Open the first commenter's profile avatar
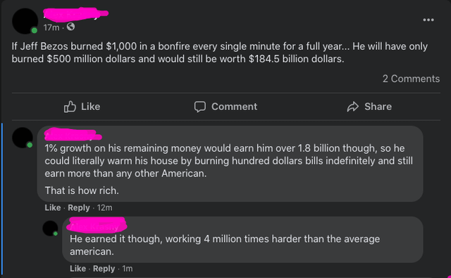Image resolution: width=451 pixels, height=278 pixels. coord(23,138)
